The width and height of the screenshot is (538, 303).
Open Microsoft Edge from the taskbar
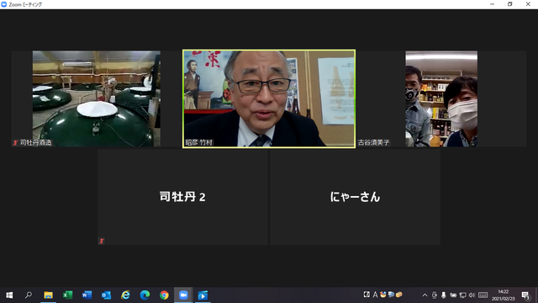pos(145,295)
